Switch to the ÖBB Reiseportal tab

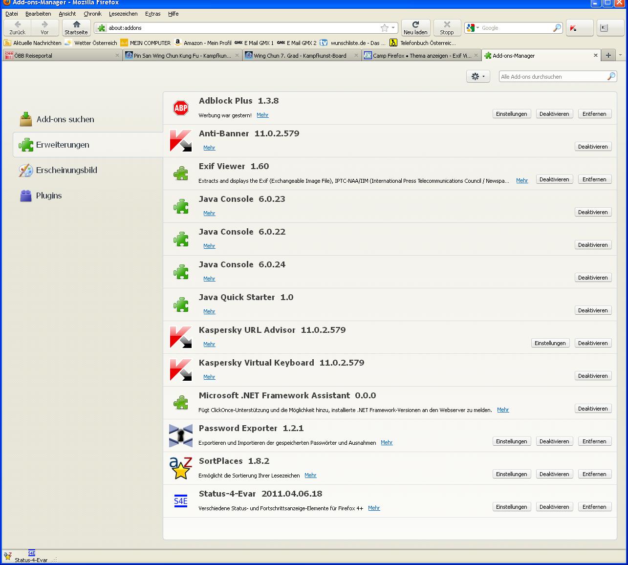(x=59, y=56)
